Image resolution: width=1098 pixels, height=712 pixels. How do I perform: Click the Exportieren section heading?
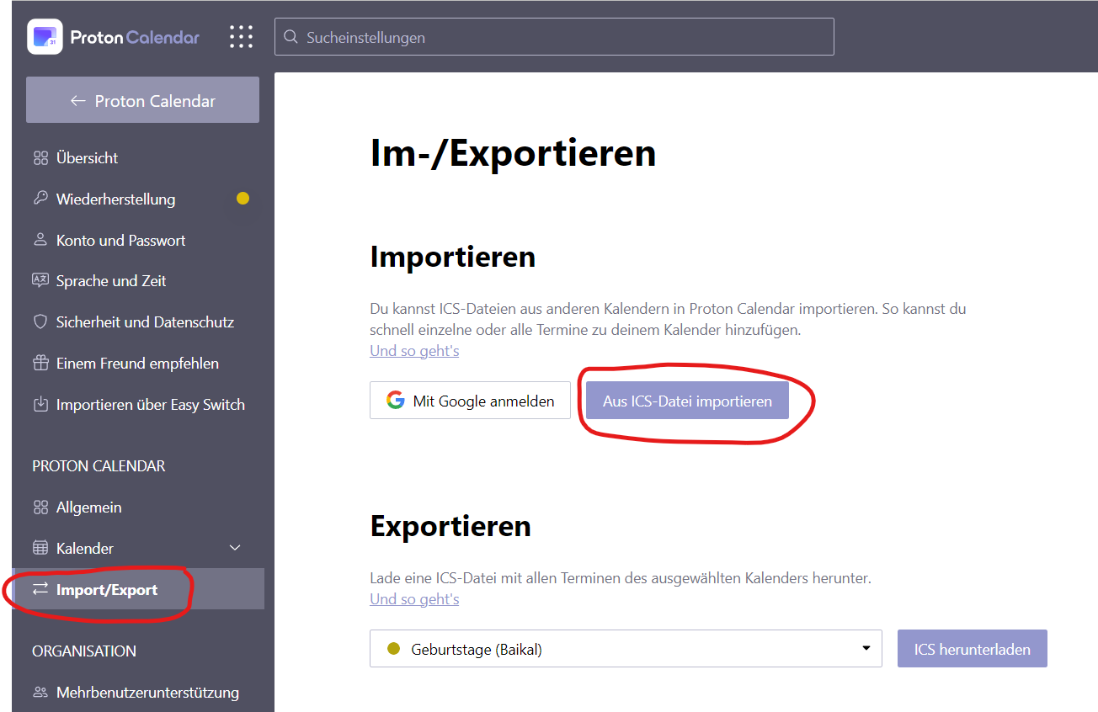tap(450, 526)
